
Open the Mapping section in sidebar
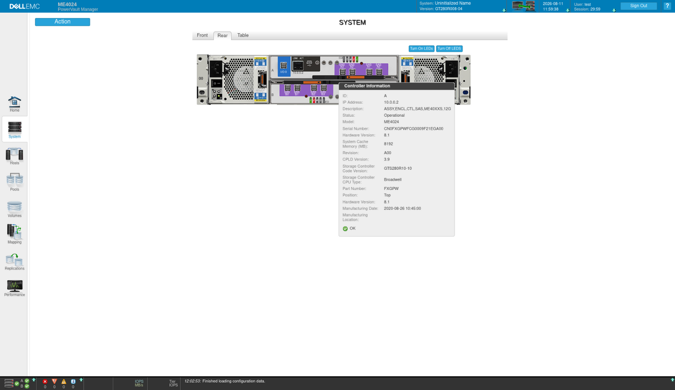pyautogui.click(x=14, y=235)
